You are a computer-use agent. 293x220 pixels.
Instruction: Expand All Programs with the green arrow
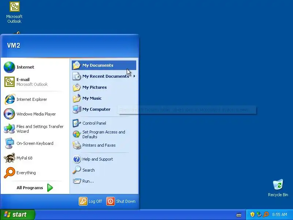[50, 188]
